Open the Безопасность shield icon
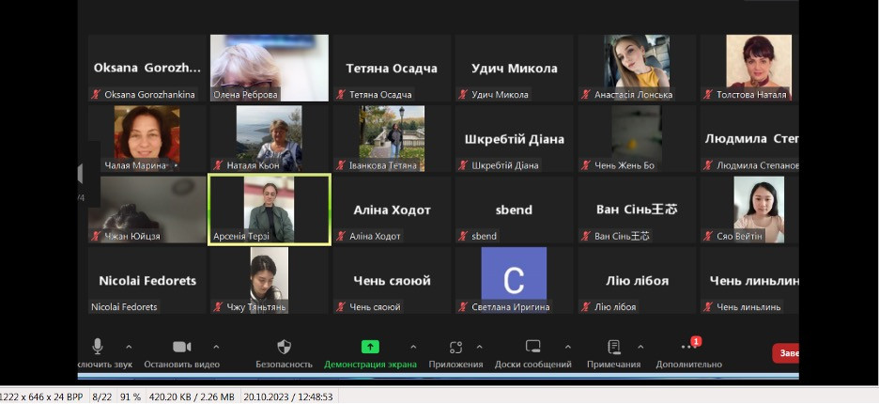This screenshot has width=879, height=404. [284, 347]
